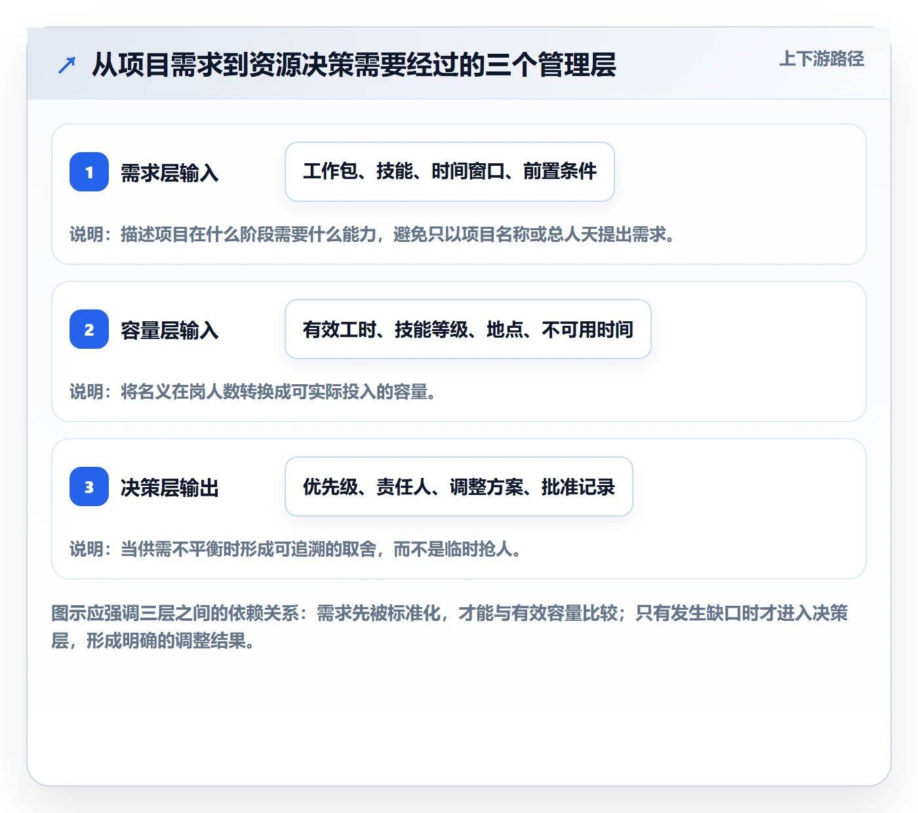Image resolution: width=918 pixels, height=813 pixels.
Task: Click the 有效工时、技能等级、地点、不可用时间 box
Action: [468, 329]
